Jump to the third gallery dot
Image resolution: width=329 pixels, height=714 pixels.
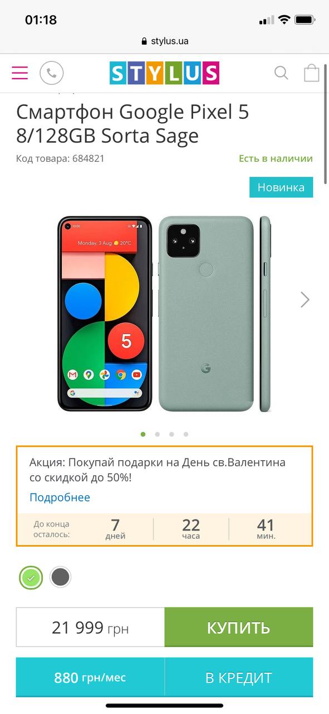171,434
